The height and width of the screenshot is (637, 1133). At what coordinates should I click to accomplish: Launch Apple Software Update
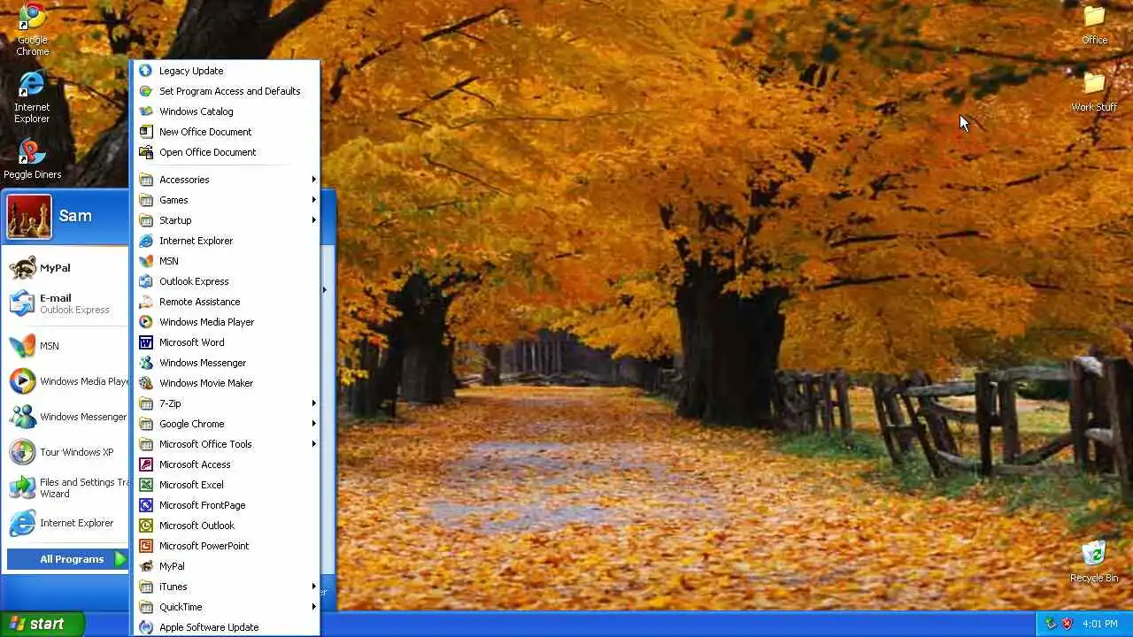click(226, 627)
